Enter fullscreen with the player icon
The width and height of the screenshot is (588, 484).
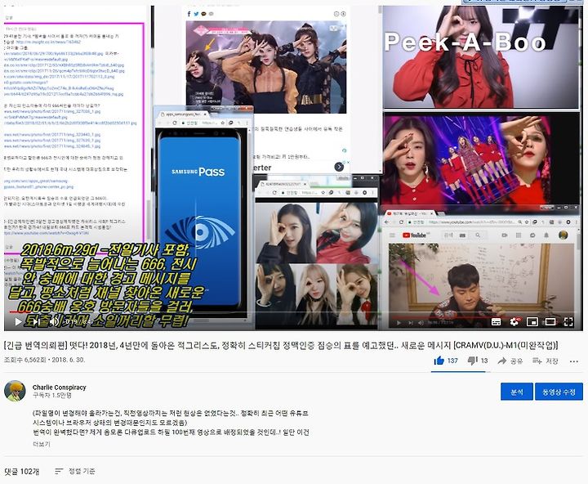(x=568, y=322)
